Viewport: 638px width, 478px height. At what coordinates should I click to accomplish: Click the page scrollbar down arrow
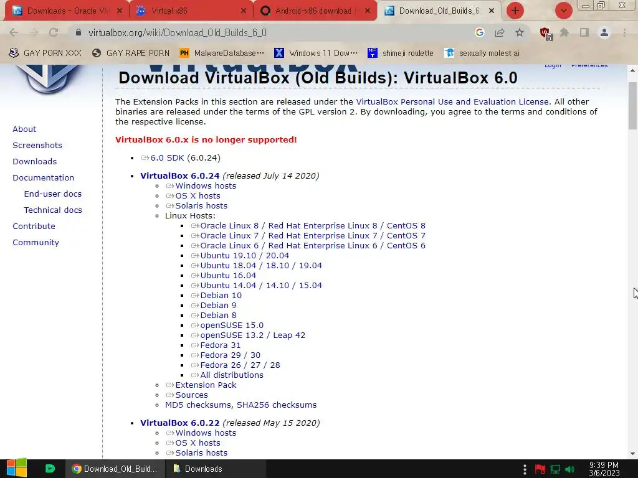633,454
